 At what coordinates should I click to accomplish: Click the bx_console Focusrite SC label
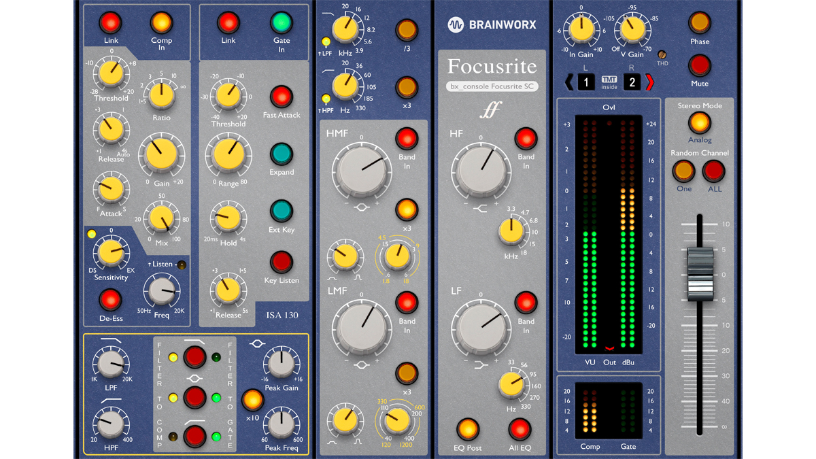[x=492, y=86]
